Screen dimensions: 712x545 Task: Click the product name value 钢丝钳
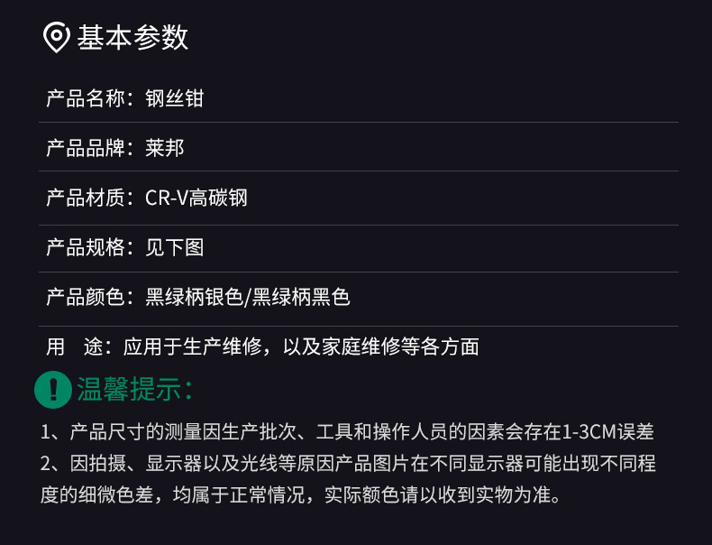(x=175, y=98)
